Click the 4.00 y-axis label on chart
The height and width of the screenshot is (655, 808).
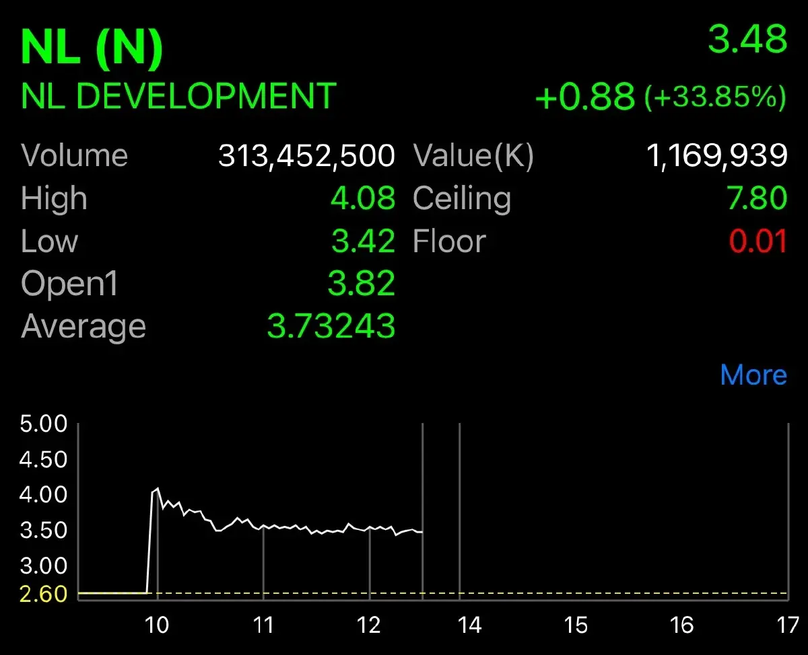(44, 495)
